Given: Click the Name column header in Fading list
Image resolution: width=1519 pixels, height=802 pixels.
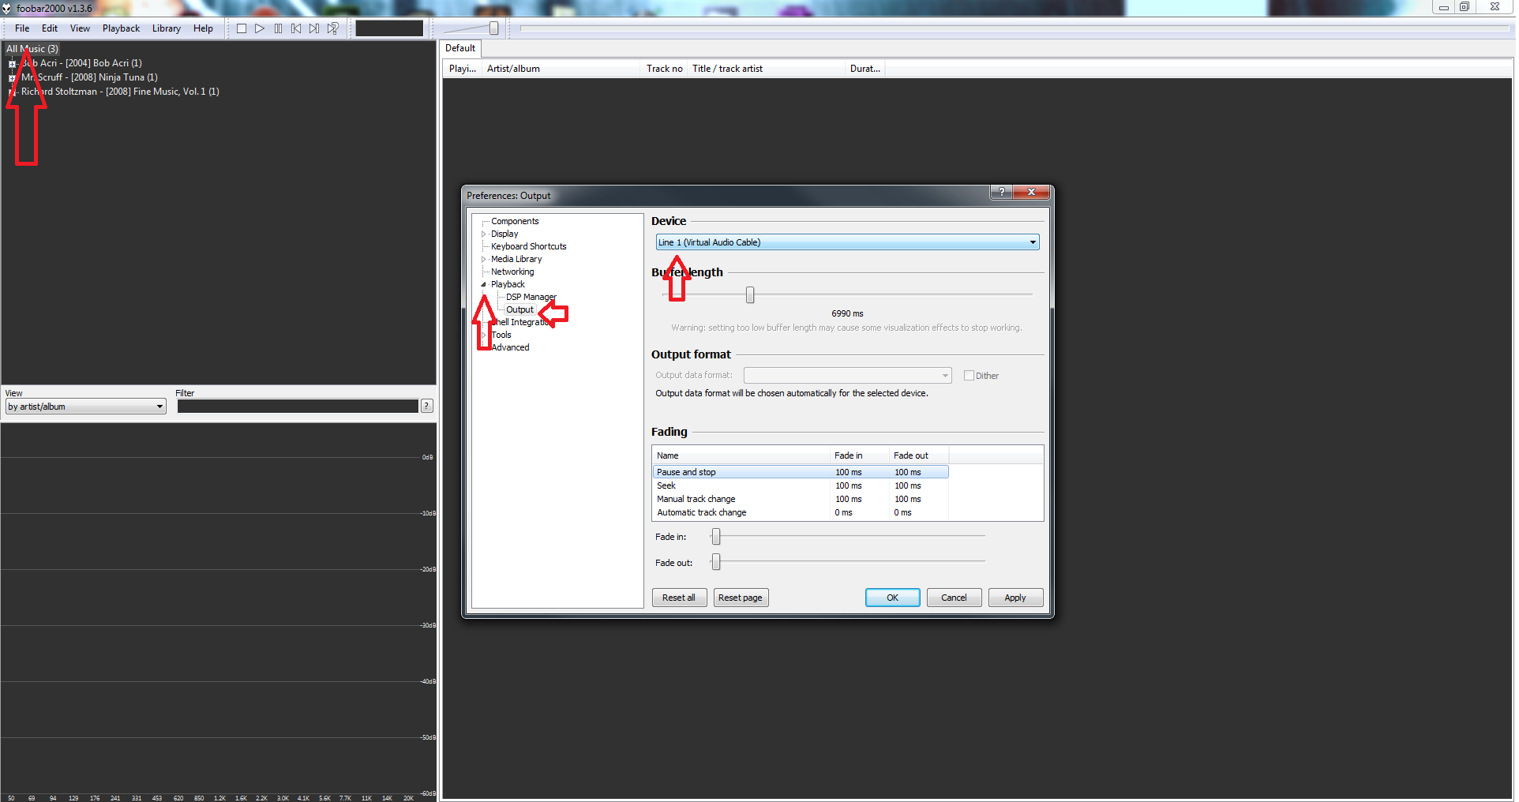Looking at the screenshot, I should pyautogui.click(x=741, y=455).
